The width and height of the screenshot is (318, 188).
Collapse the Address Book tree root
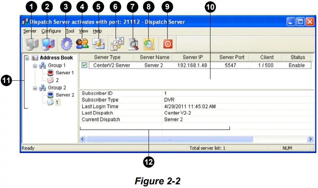(27, 58)
